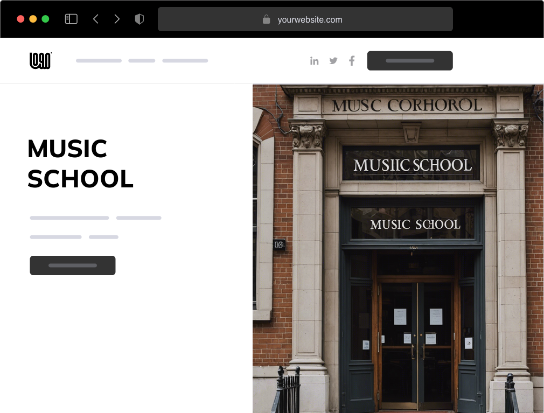Click the first placeholder text bar under the heading
The height and width of the screenshot is (413, 544).
(x=69, y=218)
